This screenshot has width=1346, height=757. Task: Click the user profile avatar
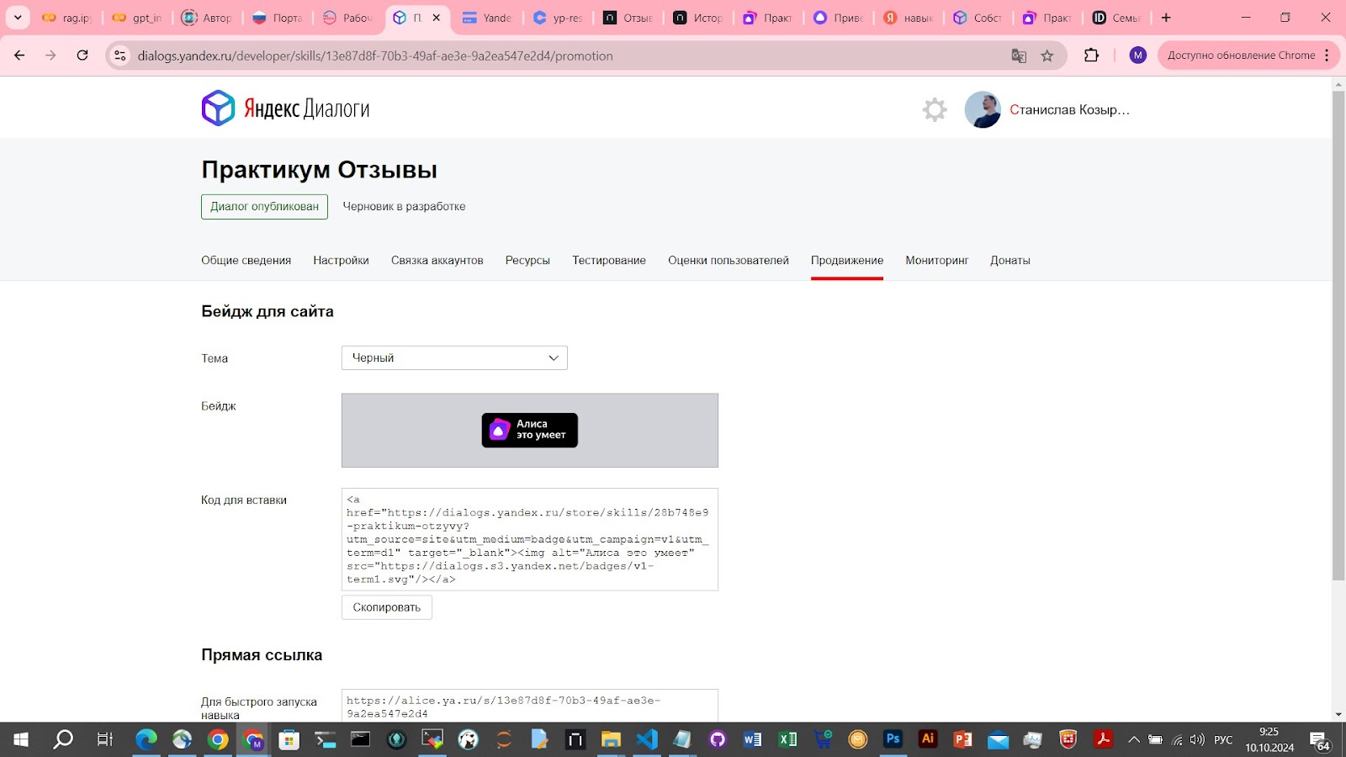click(983, 109)
